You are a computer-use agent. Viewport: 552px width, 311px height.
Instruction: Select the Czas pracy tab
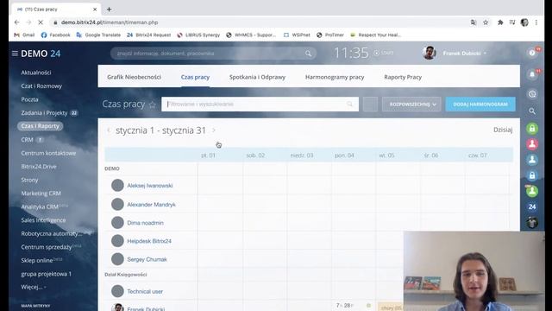pyautogui.click(x=195, y=77)
